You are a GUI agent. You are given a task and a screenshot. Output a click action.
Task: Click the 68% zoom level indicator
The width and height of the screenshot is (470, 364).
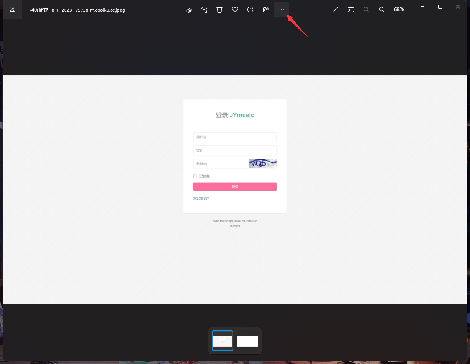click(x=399, y=10)
